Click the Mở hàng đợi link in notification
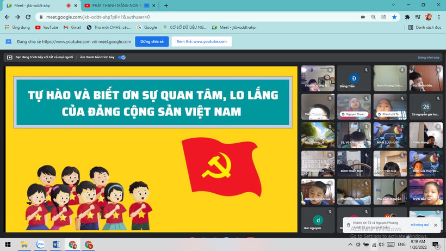Viewport: 446px width, 251px height. point(419,224)
